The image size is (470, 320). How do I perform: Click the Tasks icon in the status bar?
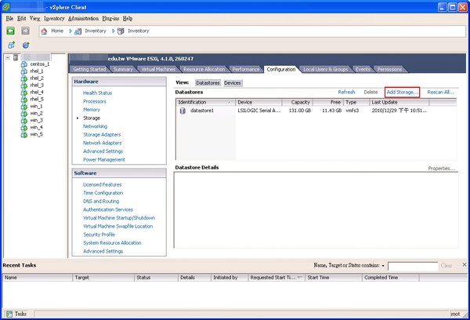(x=9, y=314)
